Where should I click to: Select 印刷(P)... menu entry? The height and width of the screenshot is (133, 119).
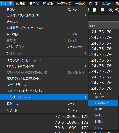click(44, 104)
